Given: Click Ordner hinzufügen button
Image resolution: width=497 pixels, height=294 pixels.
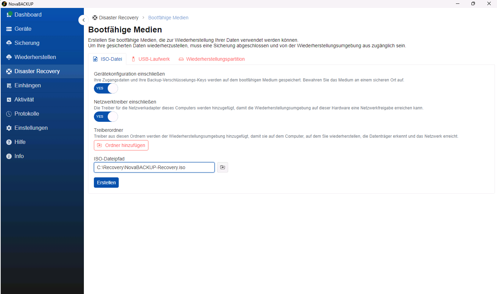Looking at the screenshot, I should (121, 145).
